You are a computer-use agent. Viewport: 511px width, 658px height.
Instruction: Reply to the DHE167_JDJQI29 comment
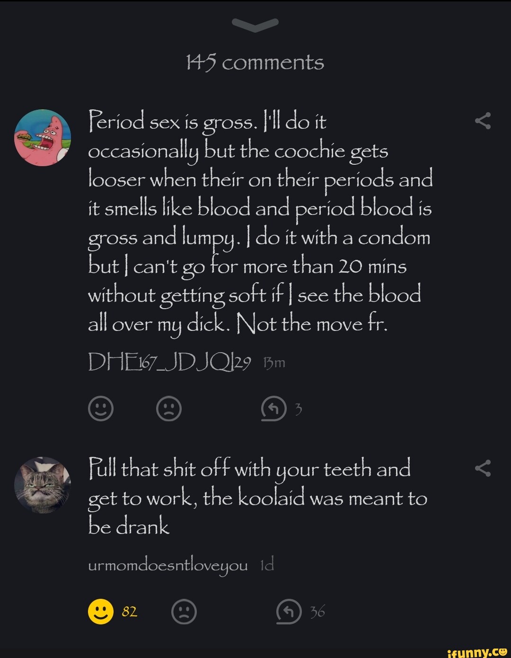274,409
